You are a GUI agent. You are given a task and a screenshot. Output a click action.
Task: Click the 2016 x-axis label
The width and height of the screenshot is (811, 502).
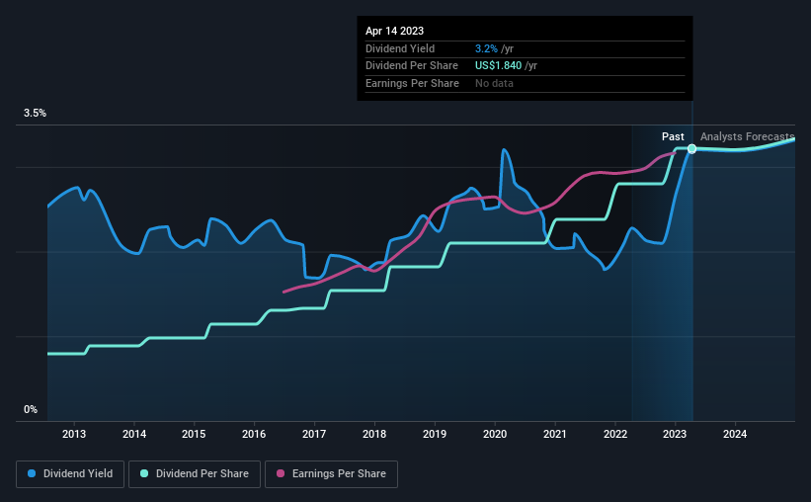254,434
